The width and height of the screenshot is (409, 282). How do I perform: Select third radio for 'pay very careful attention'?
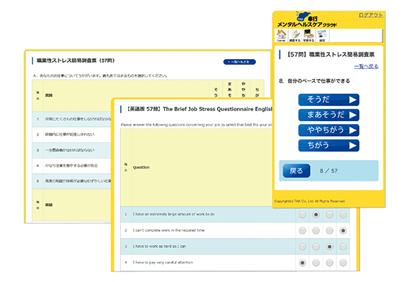coord(329,263)
